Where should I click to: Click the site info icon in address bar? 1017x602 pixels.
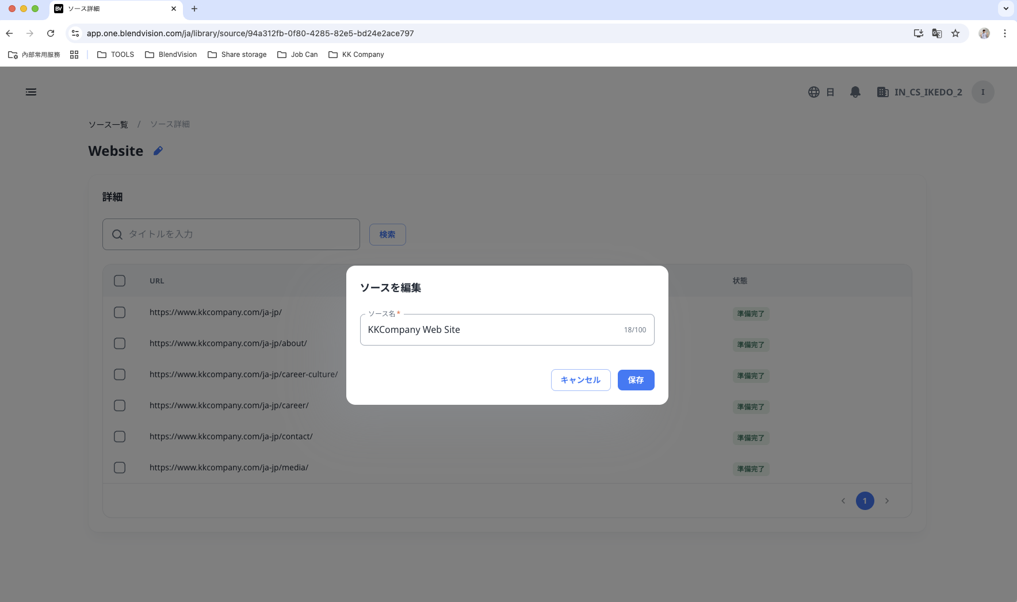point(75,33)
